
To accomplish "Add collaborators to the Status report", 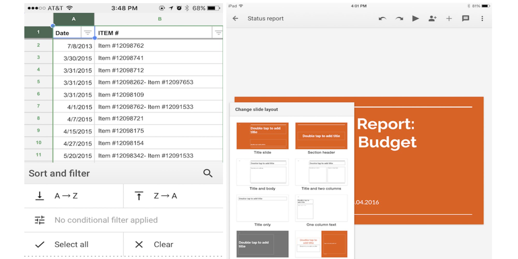I will [432, 18].
